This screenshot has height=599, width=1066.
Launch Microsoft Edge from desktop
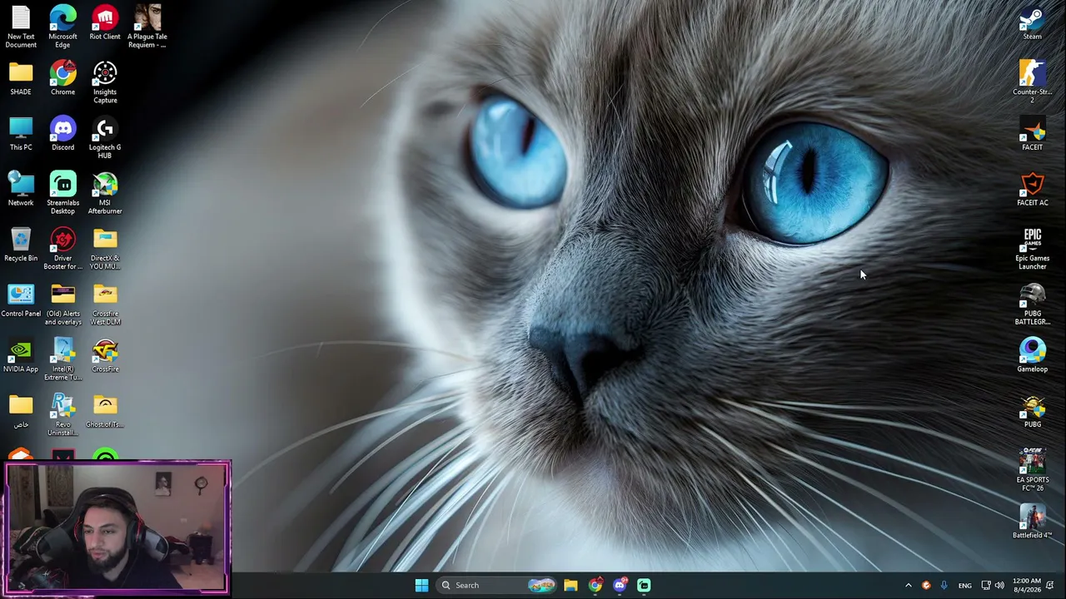pyautogui.click(x=62, y=27)
